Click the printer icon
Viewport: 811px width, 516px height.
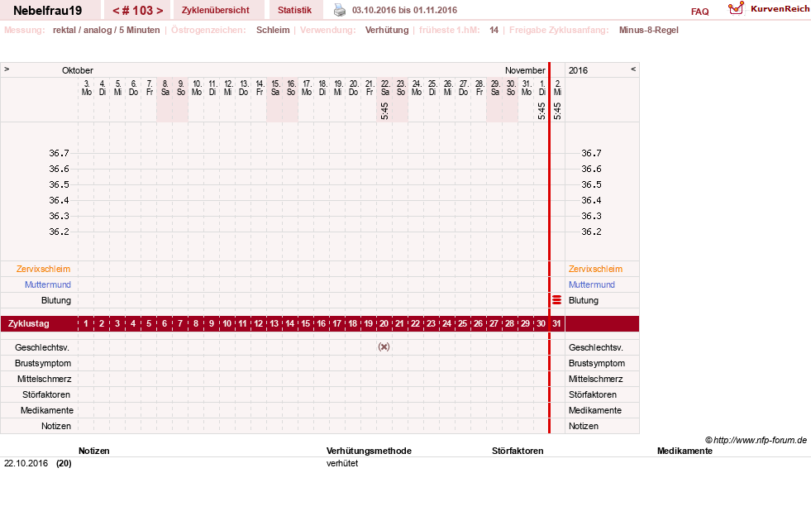(x=339, y=10)
